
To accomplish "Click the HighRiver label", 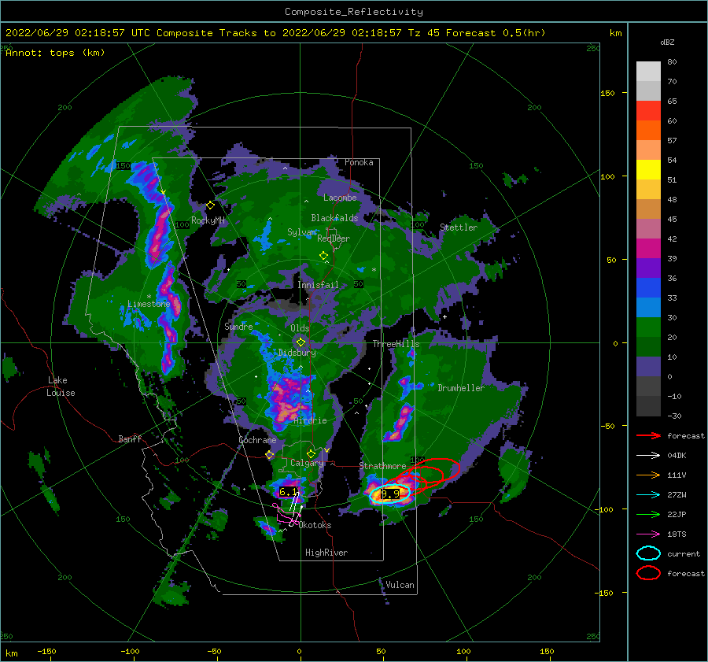I will pos(326,553).
